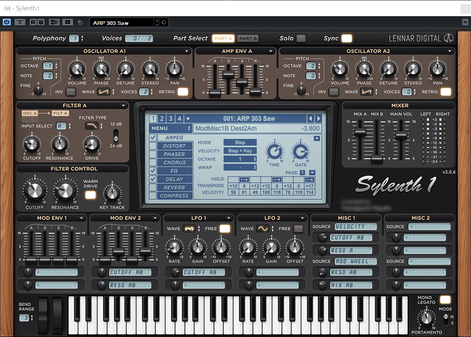This screenshot has width=471, height=337.
Task: Adjust the Mix A mixer fader
Action: tap(359, 132)
